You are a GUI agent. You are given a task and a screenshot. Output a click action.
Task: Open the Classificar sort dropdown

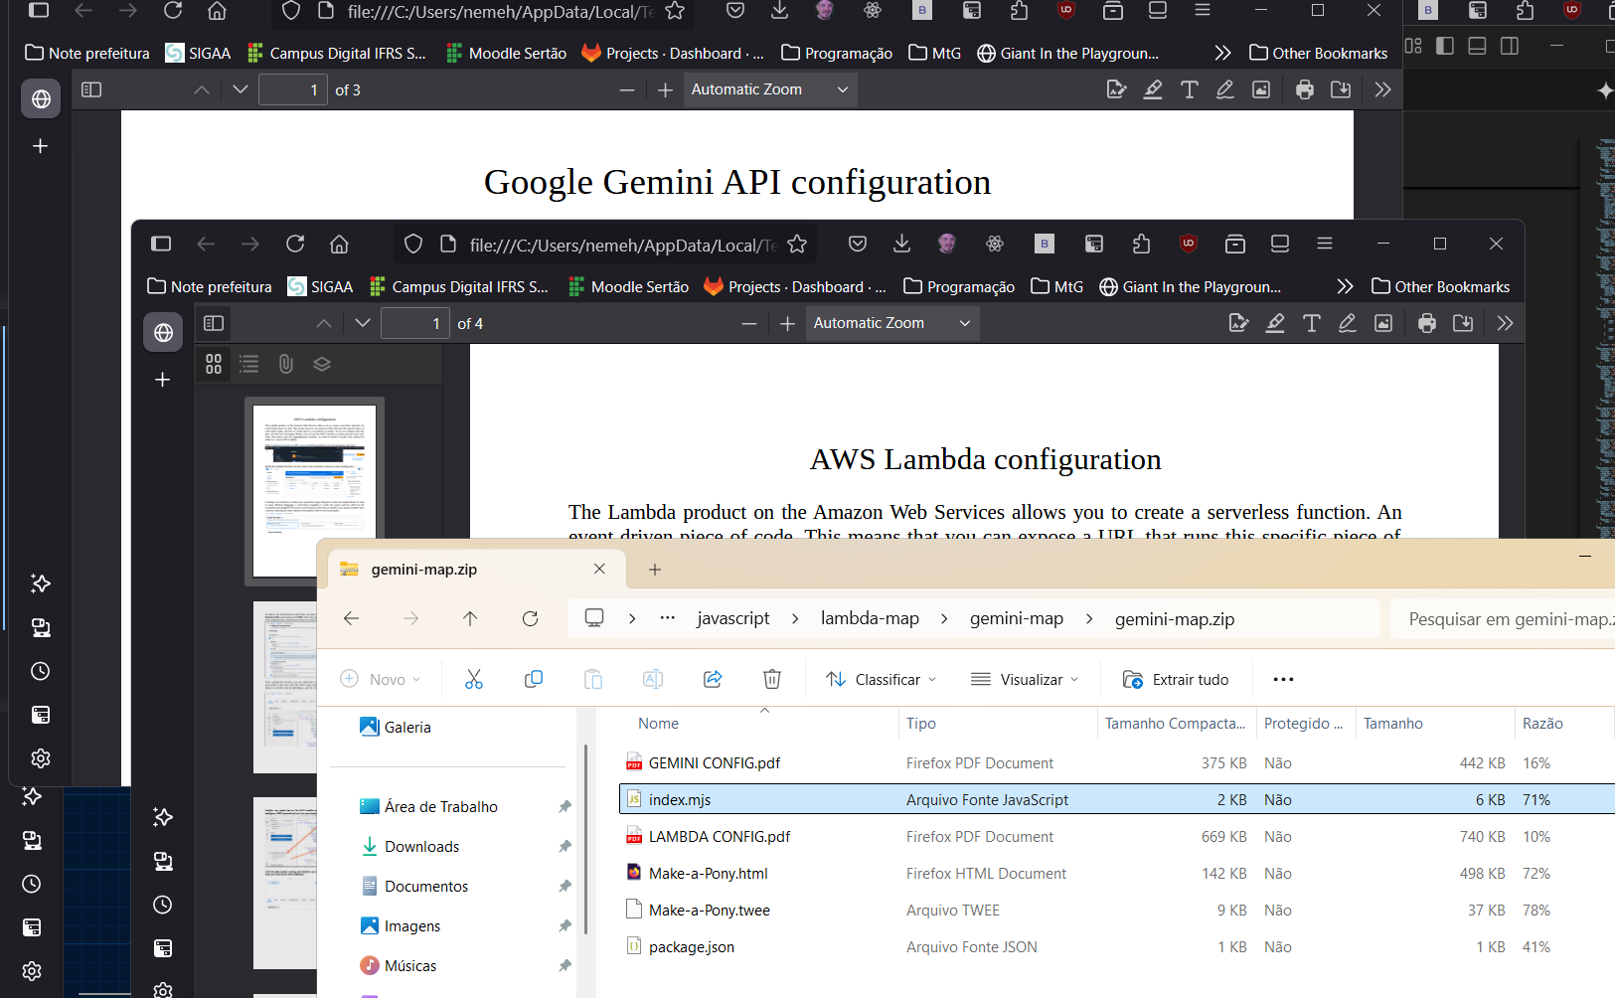tap(881, 679)
